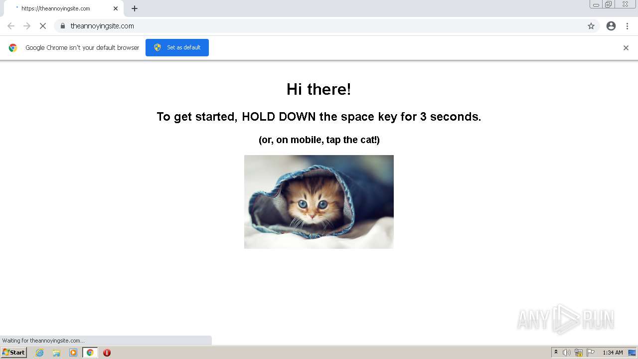This screenshot has height=359, width=638.
Task: Open the Chrome profile avatar
Action: pyautogui.click(x=611, y=26)
